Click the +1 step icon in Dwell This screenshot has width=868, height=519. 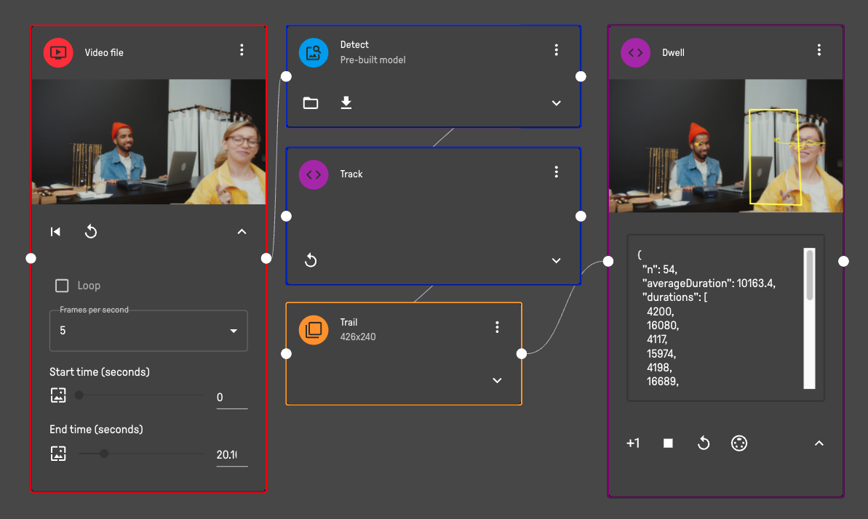click(x=633, y=443)
